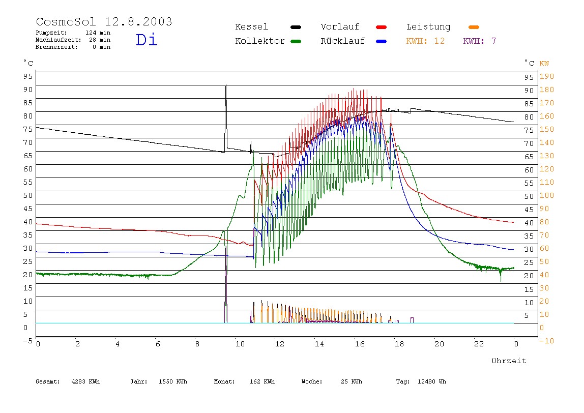Click the orange 'KW' axis unit label
Screen dimensions: 584x413
pos(544,63)
